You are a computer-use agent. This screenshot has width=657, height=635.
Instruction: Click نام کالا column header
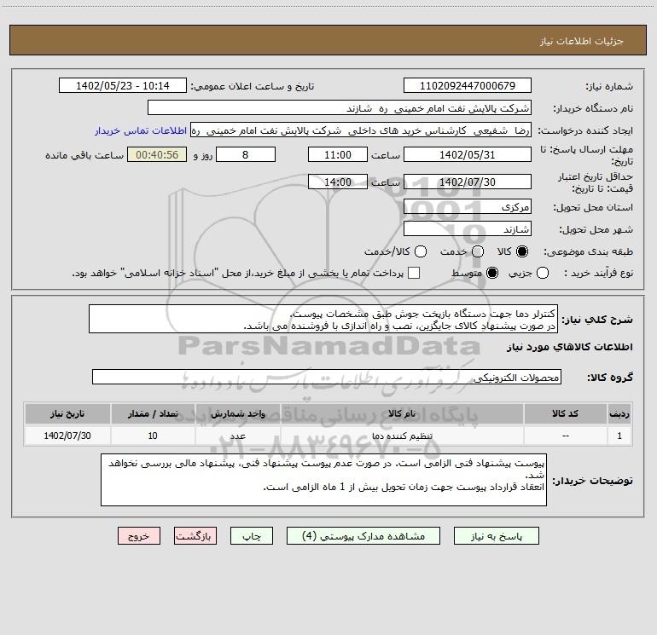click(x=402, y=413)
